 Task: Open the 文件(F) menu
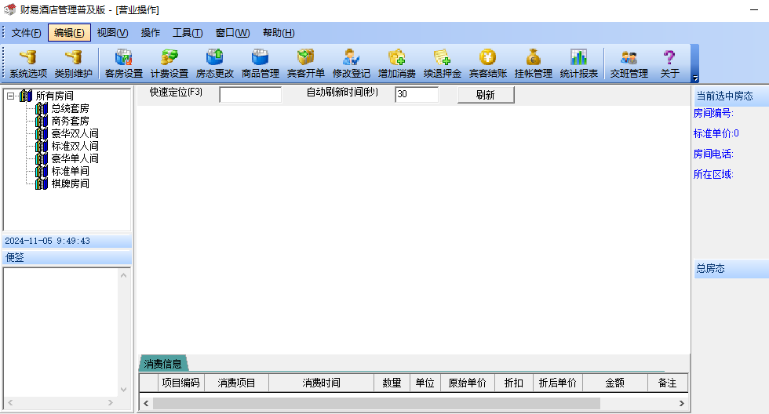coord(26,33)
